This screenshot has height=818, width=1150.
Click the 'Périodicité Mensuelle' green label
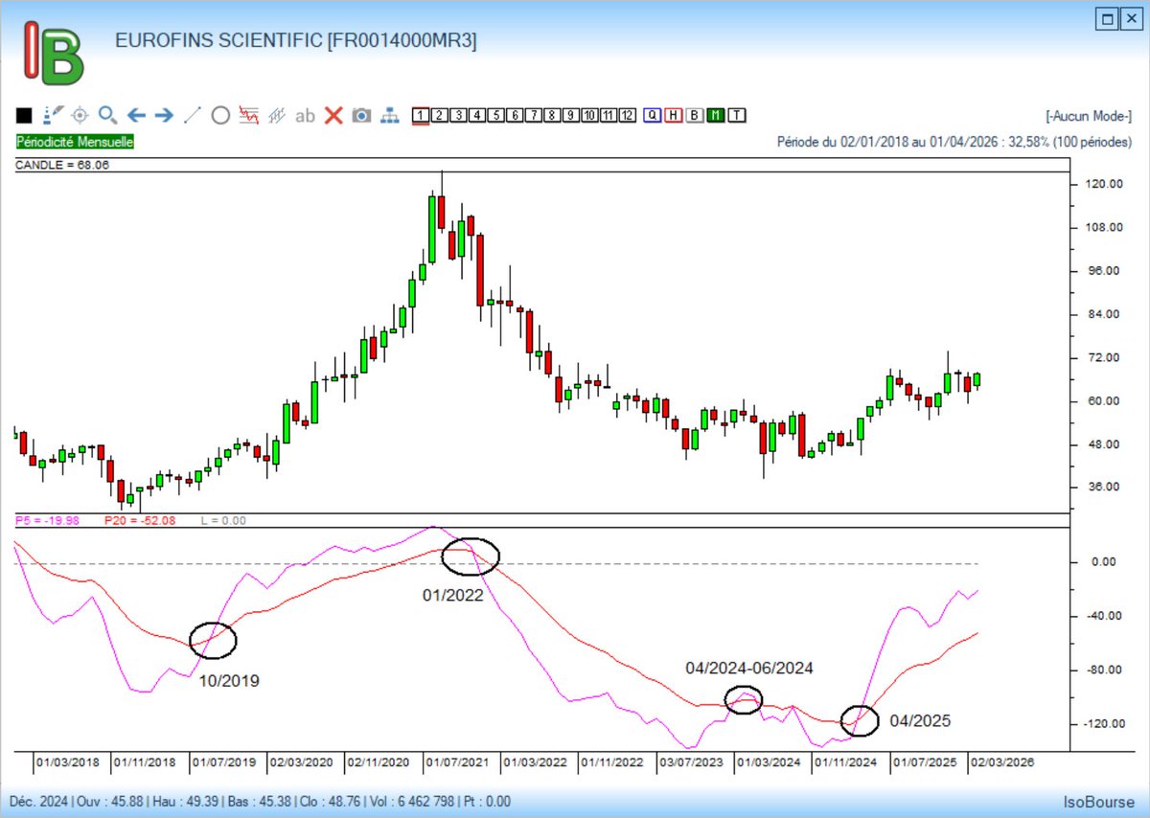tap(76, 141)
